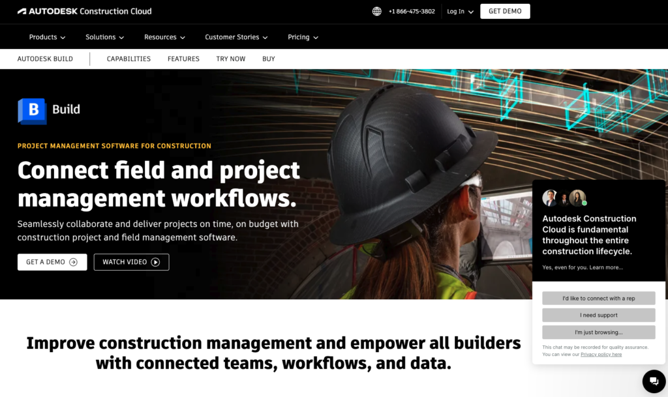This screenshot has height=397, width=668.
Task: Expand the Products menu
Action: pyautogui.click(x=47, y=37)
